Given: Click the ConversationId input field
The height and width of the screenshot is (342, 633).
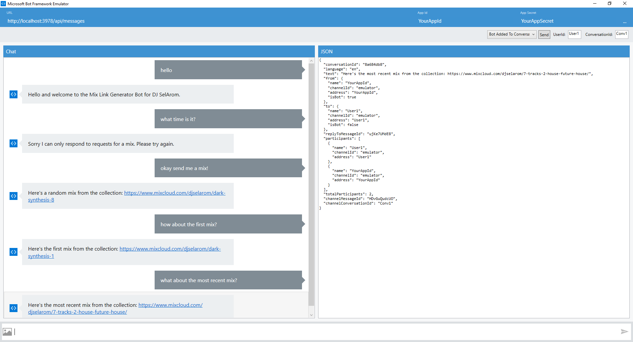Looking at the screenshot, I should (621, 34).
